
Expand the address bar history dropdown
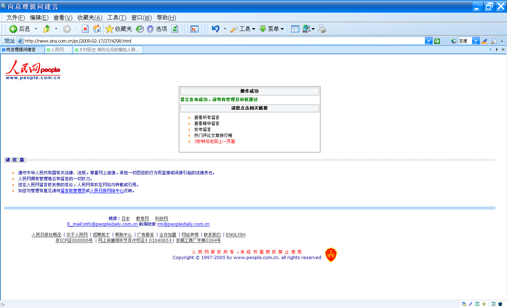coord(428,41)
